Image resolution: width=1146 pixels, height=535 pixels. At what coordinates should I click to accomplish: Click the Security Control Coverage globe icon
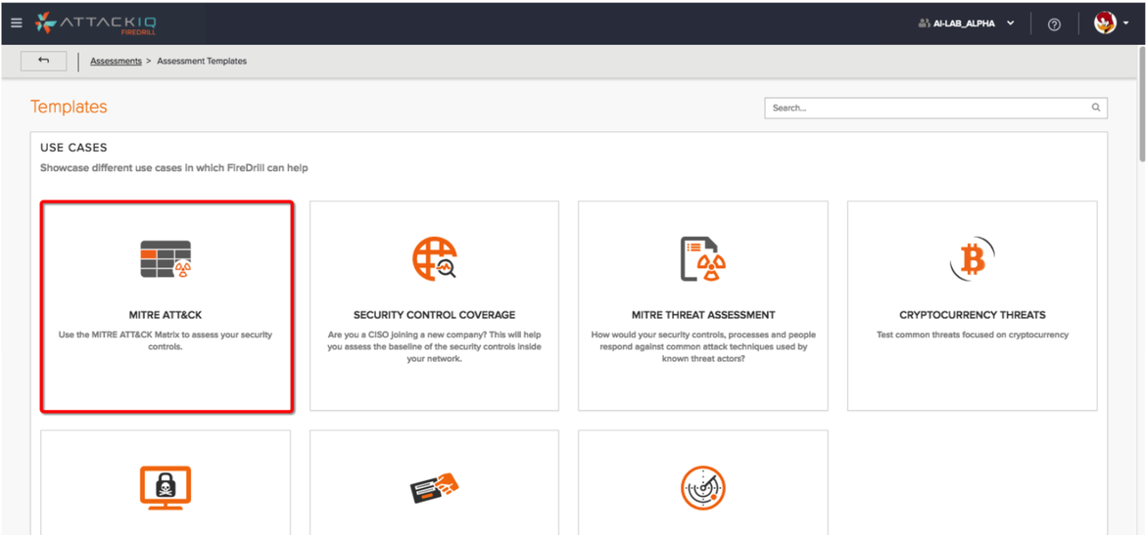434,259
